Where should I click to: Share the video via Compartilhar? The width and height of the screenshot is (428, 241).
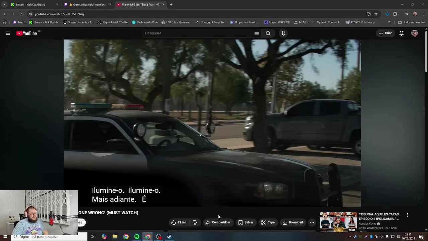click(218, 222)
